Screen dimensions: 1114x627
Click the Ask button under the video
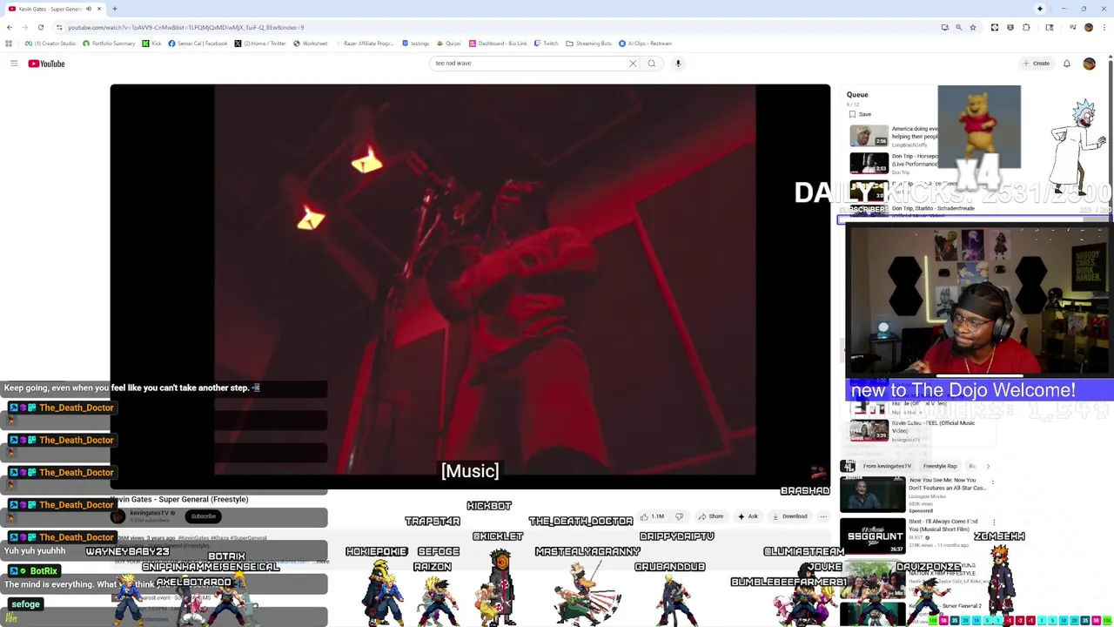tap(748, 516)
